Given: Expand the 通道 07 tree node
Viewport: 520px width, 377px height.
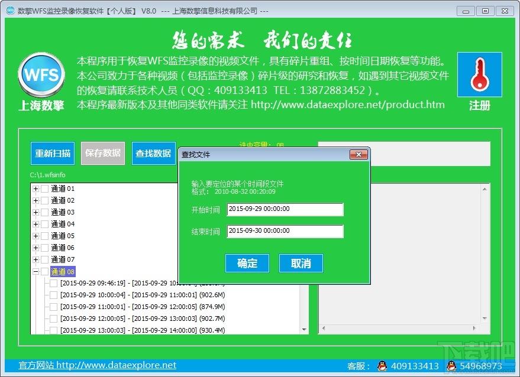Looking at the screenshot, I should [36, 260].
